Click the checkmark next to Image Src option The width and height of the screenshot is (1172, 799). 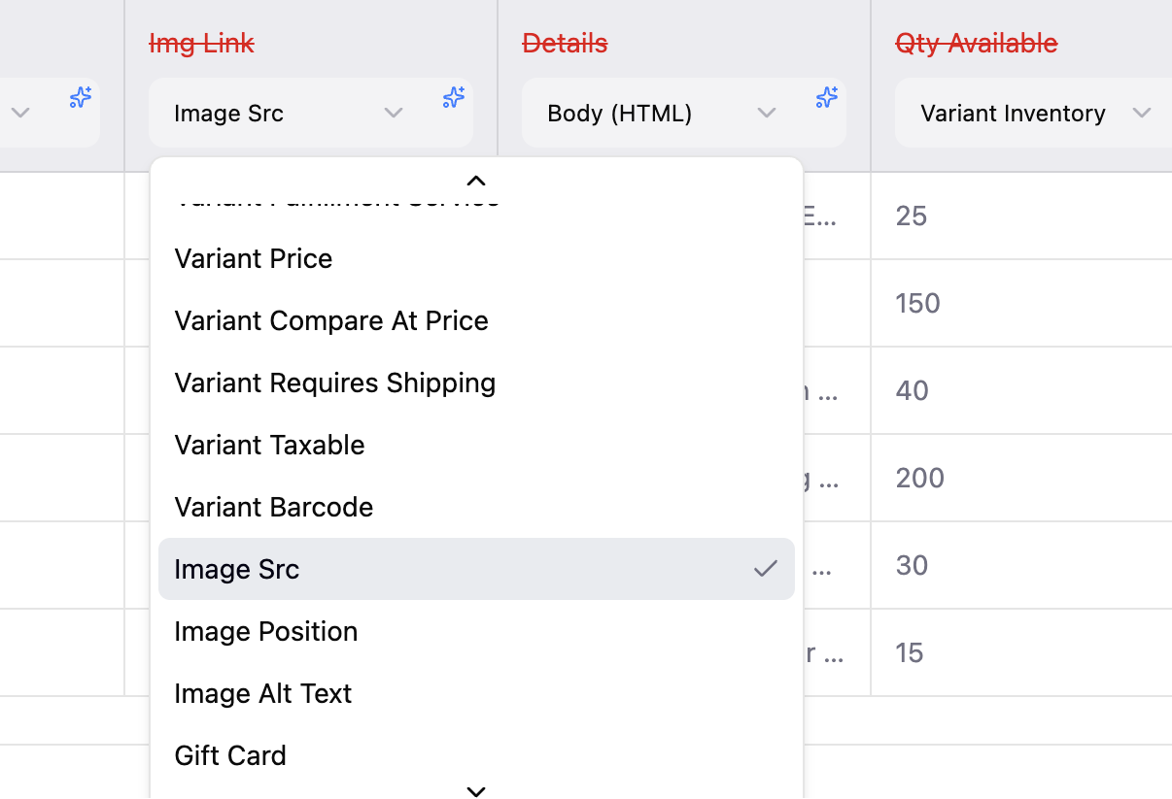pos(767,569)
